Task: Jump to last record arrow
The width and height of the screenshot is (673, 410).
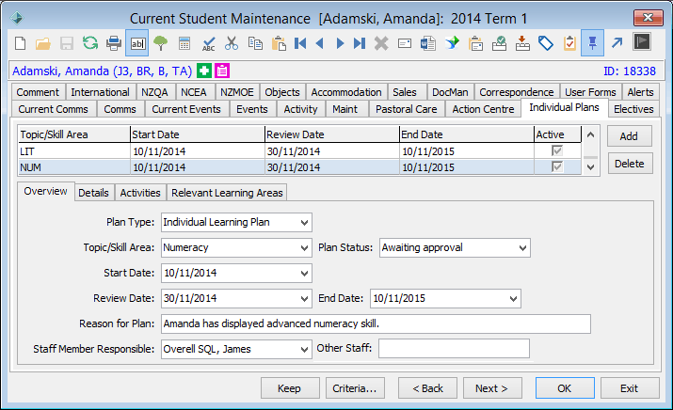Action: tap(360, 43)
